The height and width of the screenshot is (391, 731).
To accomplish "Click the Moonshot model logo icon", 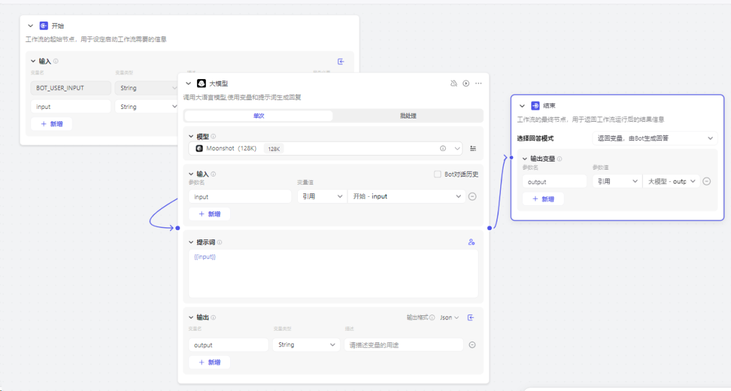I will click(199, 149).
